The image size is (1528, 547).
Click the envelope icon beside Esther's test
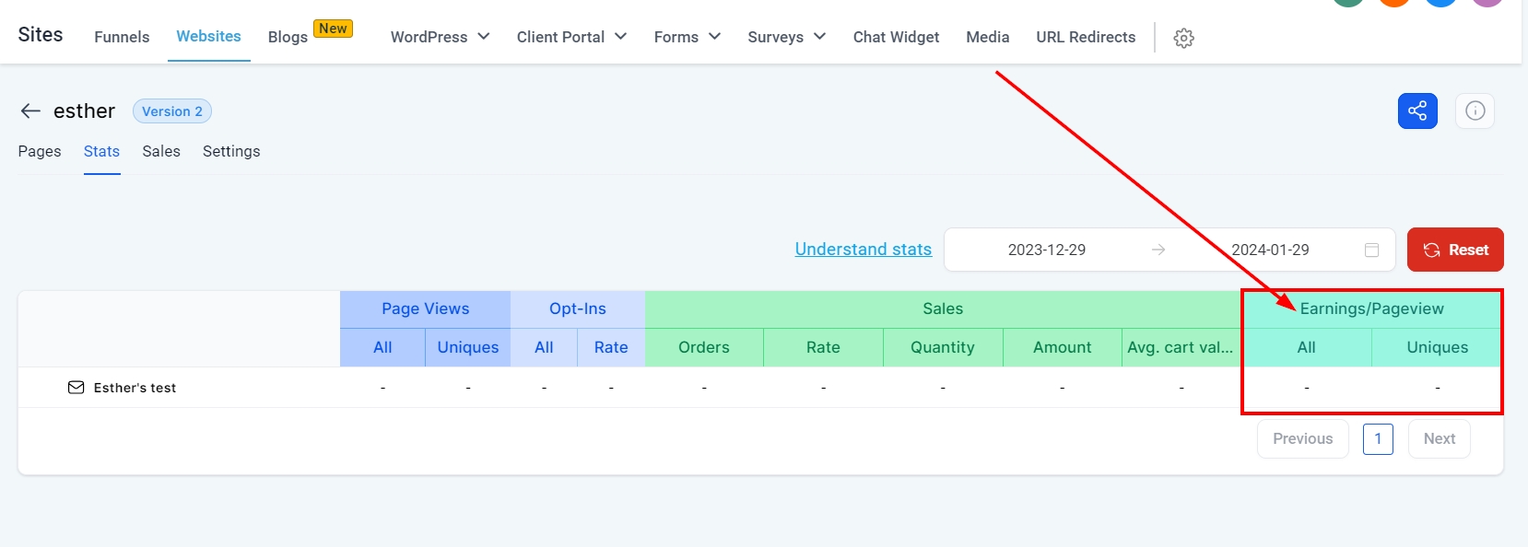pos(76,388)
